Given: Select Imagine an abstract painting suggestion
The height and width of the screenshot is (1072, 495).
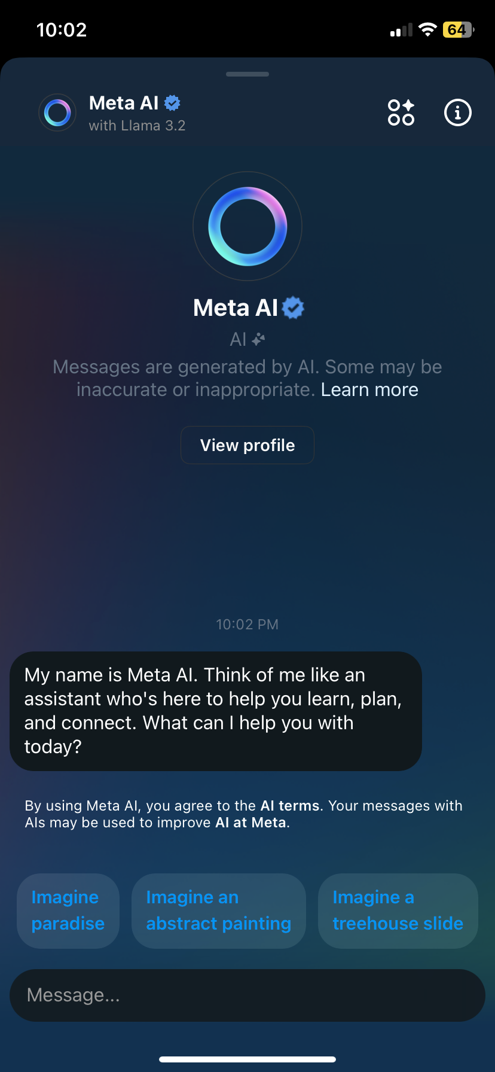Looking at the screenshot, I should pos(219,910).
